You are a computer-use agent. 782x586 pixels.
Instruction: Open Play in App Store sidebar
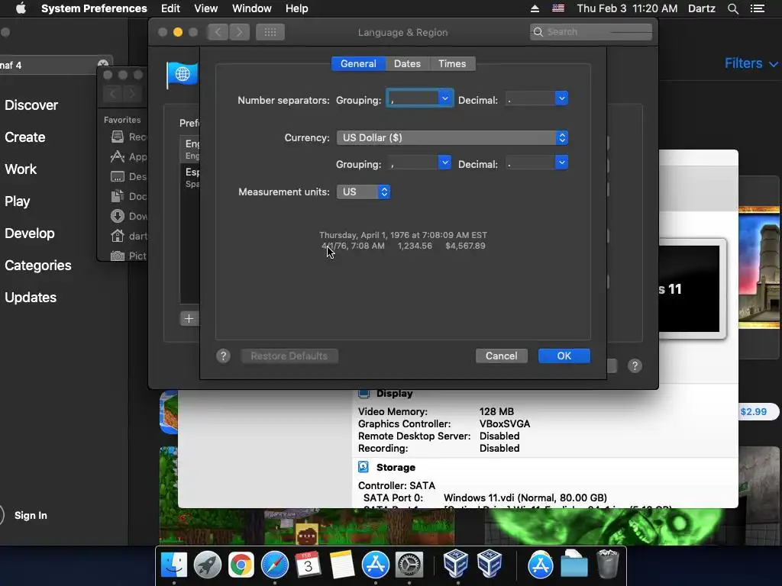tap(18, 201)
